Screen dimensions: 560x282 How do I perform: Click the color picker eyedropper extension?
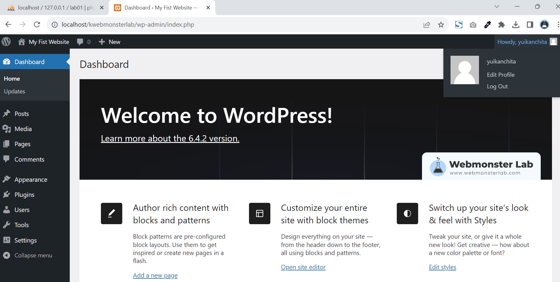point(487,25)
